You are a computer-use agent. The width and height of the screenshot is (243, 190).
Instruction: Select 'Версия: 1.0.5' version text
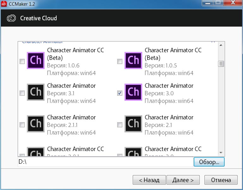pyautogui.click(x=161, y=66)
